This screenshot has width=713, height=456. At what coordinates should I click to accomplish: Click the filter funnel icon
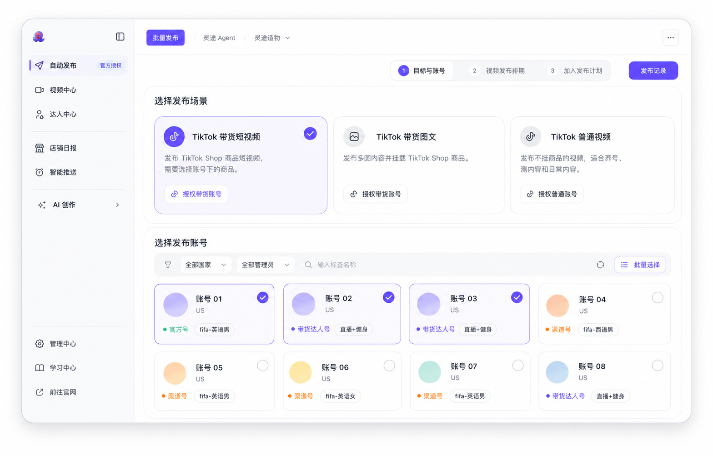click(x=168, y=265)
